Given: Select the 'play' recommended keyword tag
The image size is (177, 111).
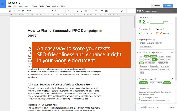Looking at the screenshot, I should (146, 56).
